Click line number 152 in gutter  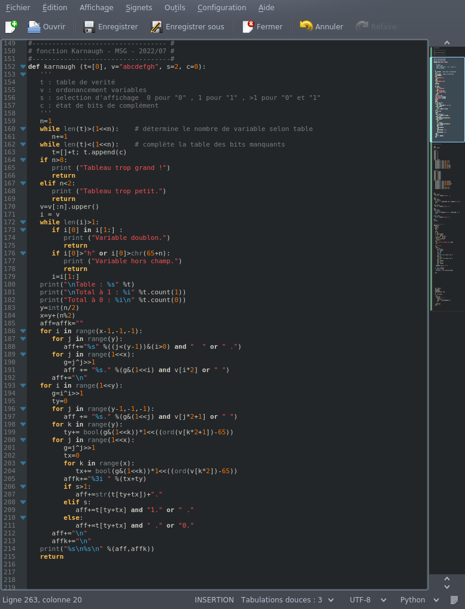tap(10, 66)
